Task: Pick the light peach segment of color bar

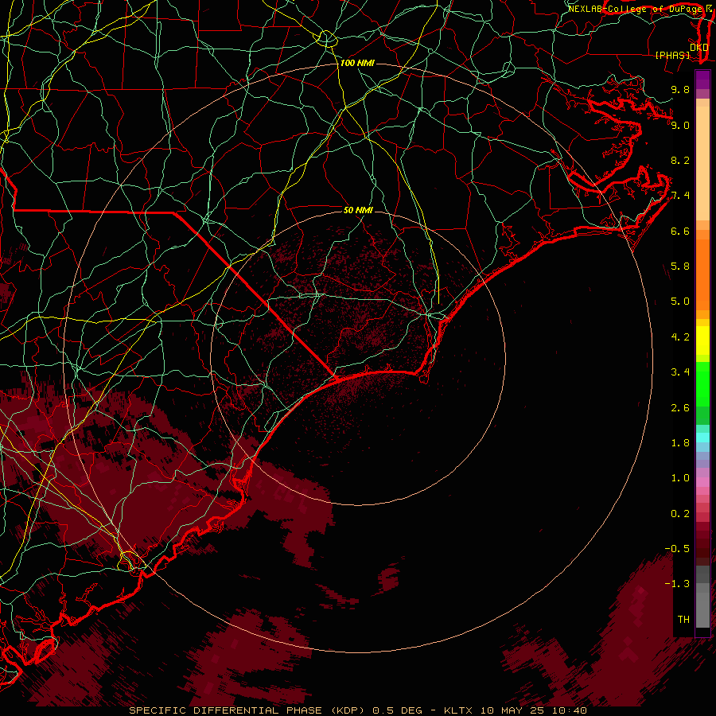Action: tap(702, 163)
